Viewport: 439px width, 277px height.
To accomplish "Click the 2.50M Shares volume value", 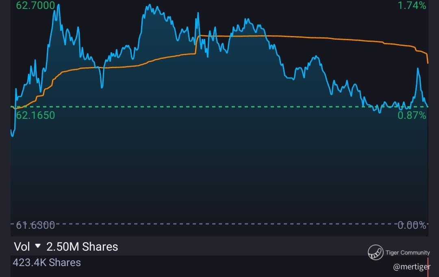I will (82, 247).
